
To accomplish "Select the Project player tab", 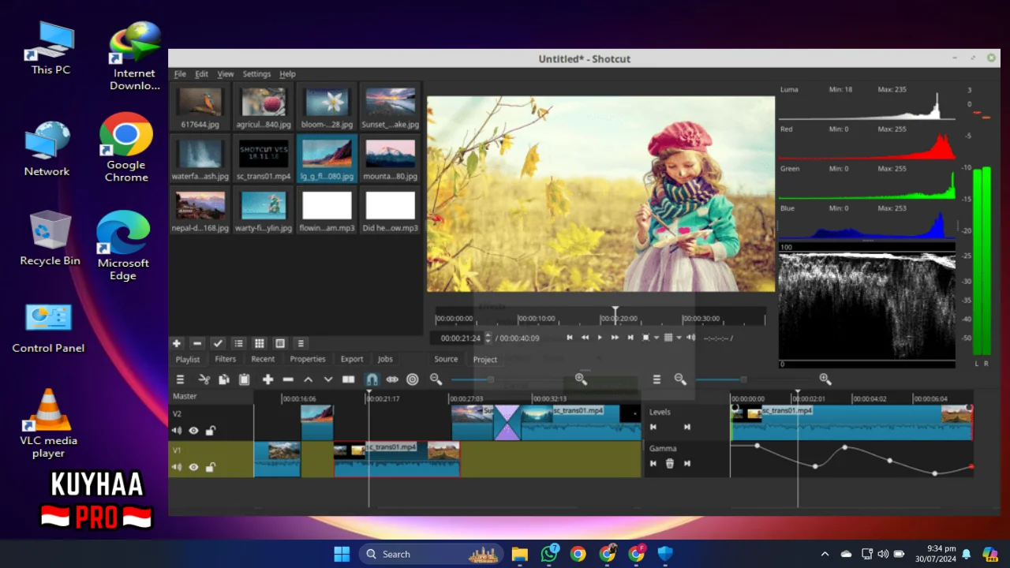I will 485,359.
